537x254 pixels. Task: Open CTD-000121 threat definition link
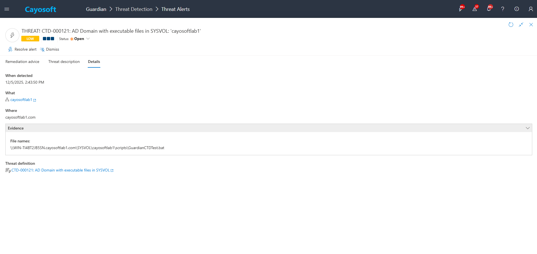click(x=61, y=170)
